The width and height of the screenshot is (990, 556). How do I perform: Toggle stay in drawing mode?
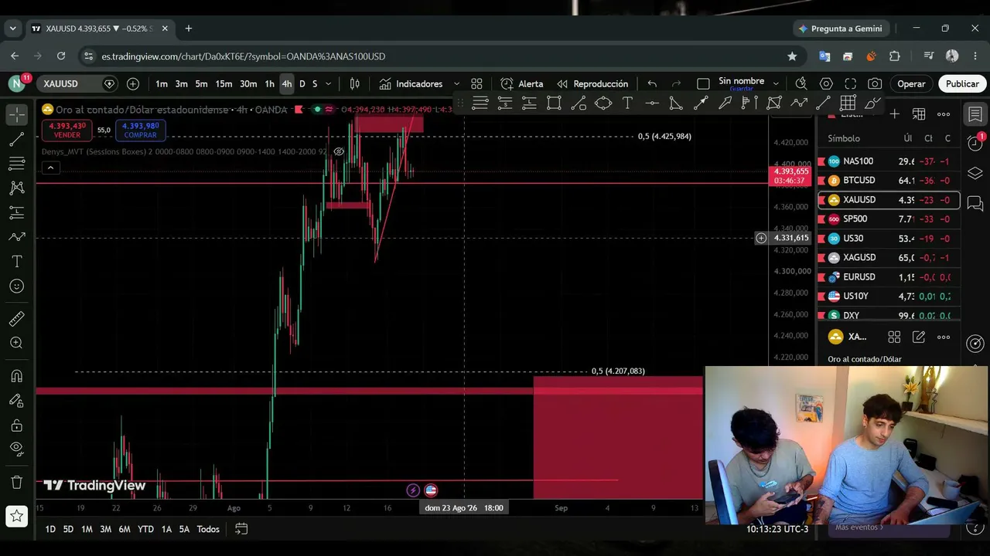tap(17, 401)
